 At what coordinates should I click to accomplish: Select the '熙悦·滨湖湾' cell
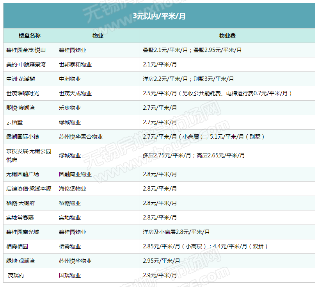click(x=30, y=108)
